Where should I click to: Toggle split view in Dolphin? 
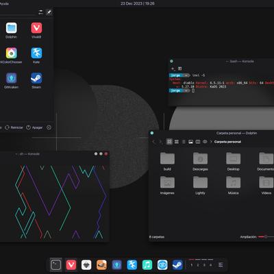198,142
